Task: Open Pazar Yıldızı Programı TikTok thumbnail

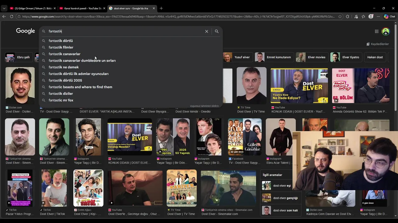Action: 20,188
